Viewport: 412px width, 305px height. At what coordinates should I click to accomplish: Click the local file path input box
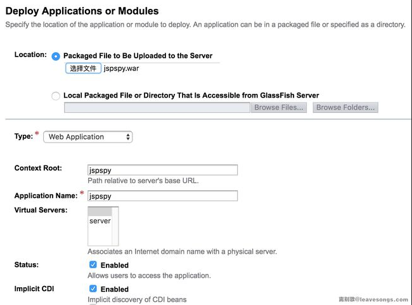pyautogui.click(x=157, y=108)
